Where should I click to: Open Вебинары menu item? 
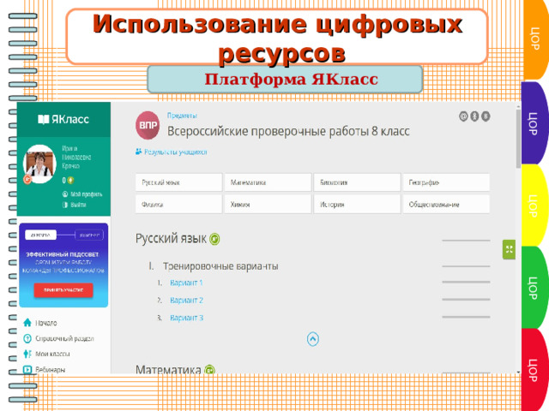pos(50,369)
